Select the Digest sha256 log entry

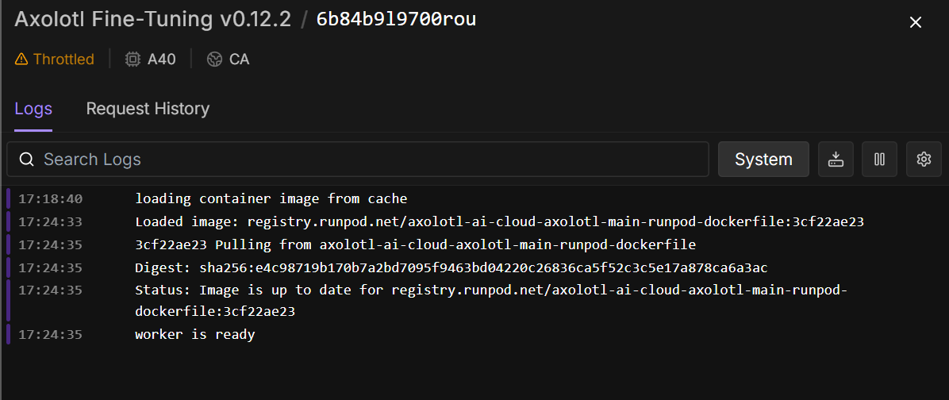click(451, 267)
